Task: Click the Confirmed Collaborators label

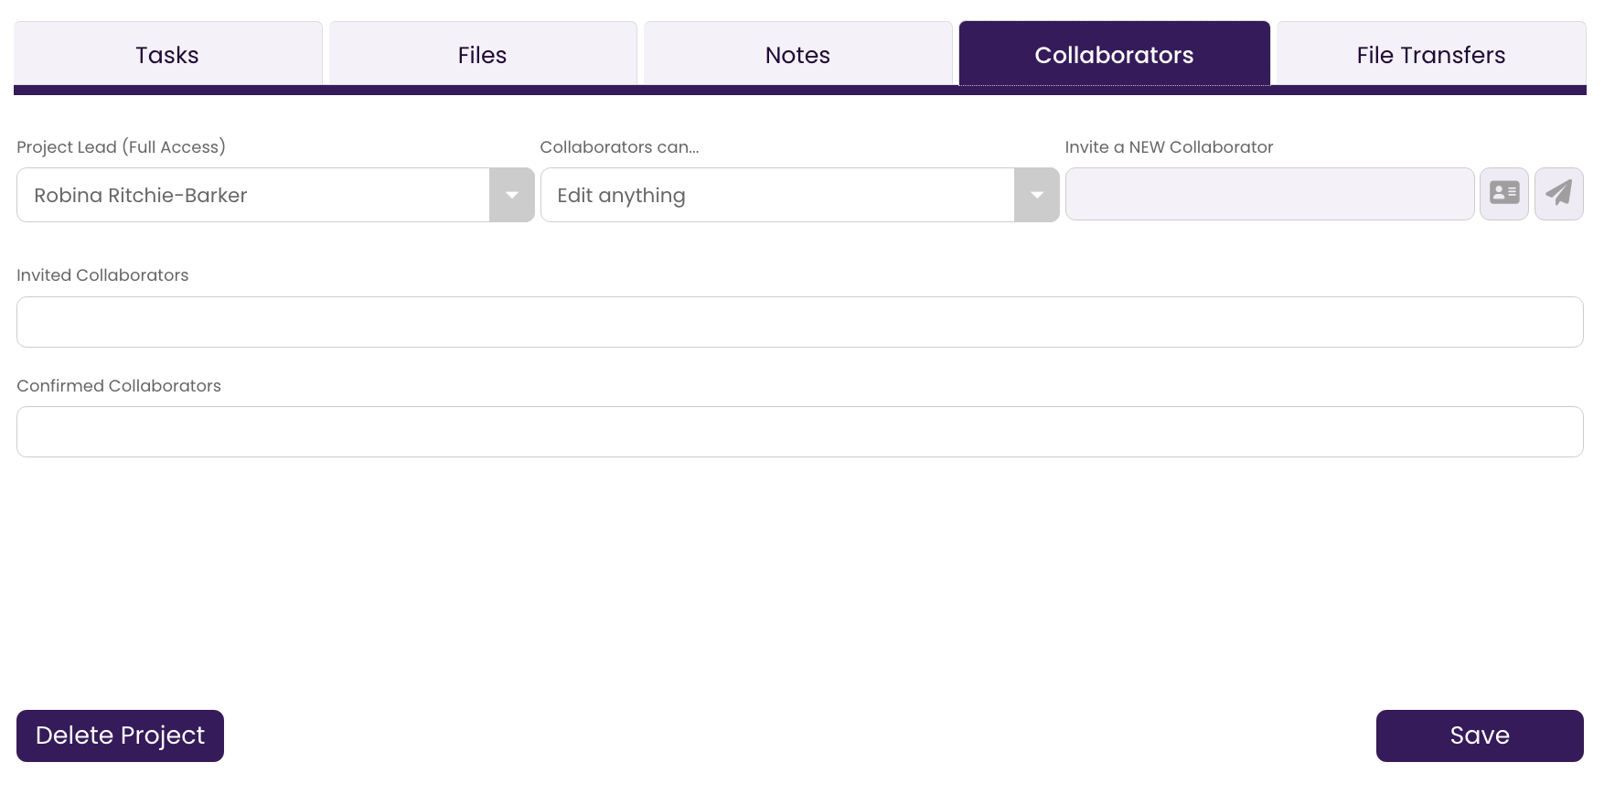Action: pos(119,386)
